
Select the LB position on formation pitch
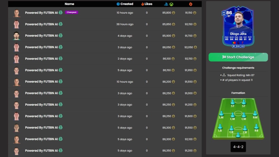pos(220,128)
